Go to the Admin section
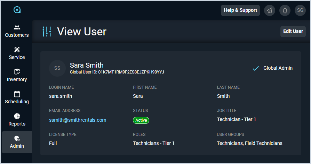 [x=17, y=142]
